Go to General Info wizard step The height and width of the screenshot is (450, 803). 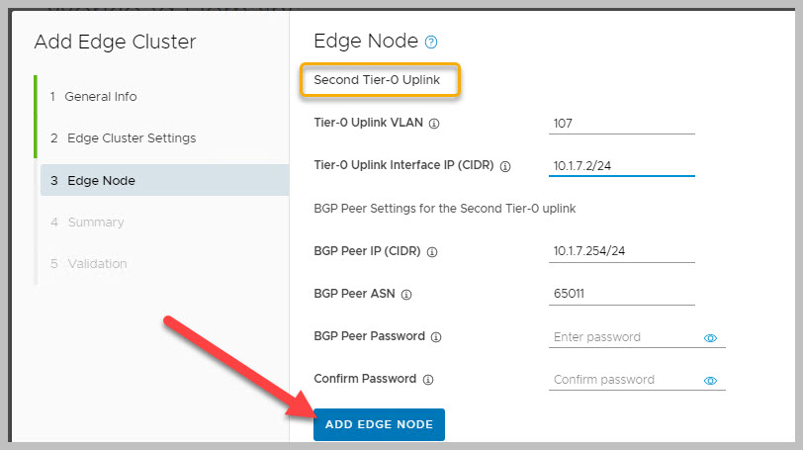pos(100,97)
